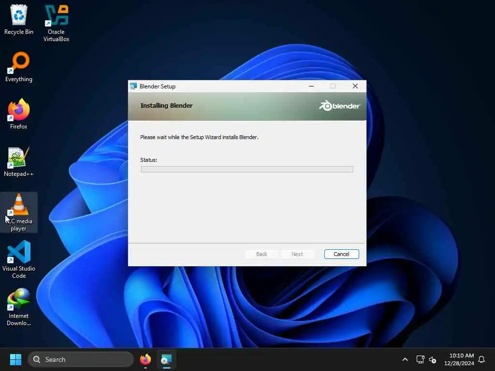Click the 'Blender Setup' window title text

tap(158, 86)
